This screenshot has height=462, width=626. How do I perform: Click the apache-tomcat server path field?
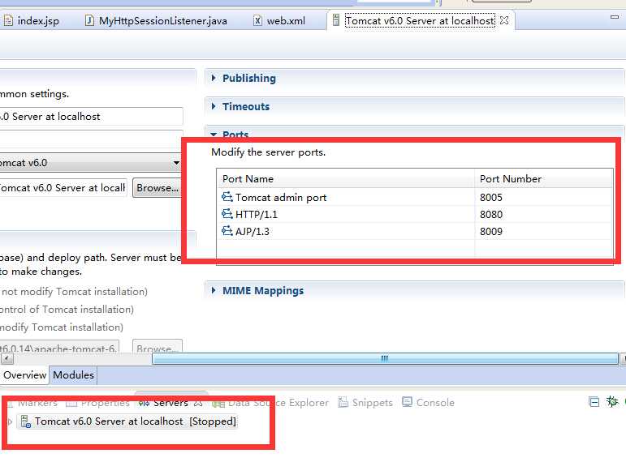tap(59, 348)
